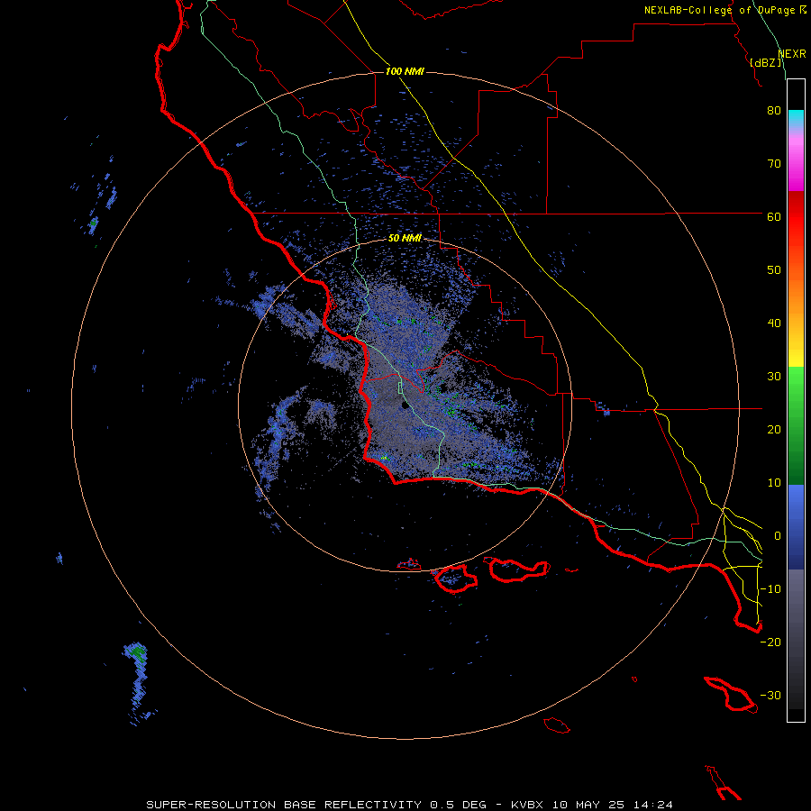The height and width of the screenshot is (811, 811).
Task: Click the -30 value on the dBZ scale
Action: coord(770,695)
